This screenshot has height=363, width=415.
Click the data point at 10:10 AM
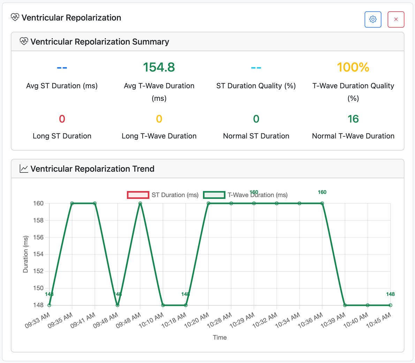163,305
